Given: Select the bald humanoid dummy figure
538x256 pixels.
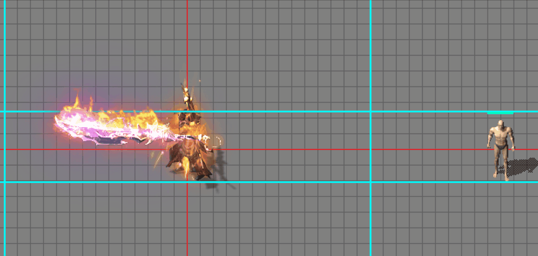Looking at the screenshot, I should click(x=501, y=150).
